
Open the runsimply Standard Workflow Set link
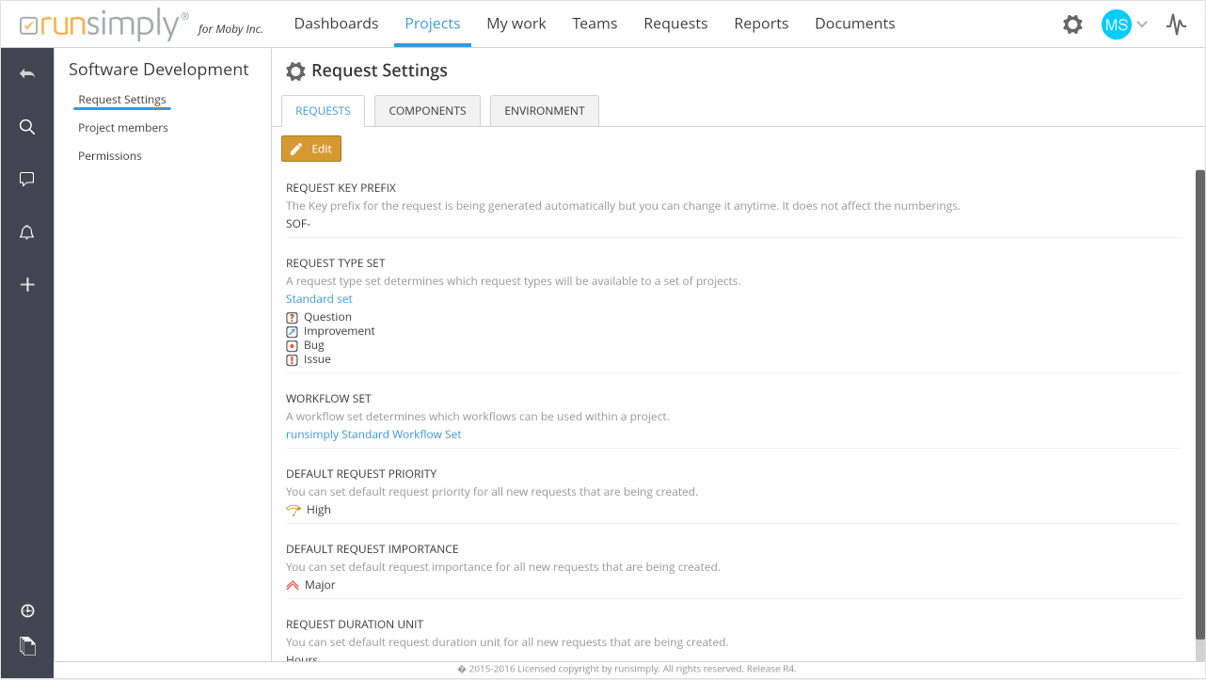tap(373, 435)
